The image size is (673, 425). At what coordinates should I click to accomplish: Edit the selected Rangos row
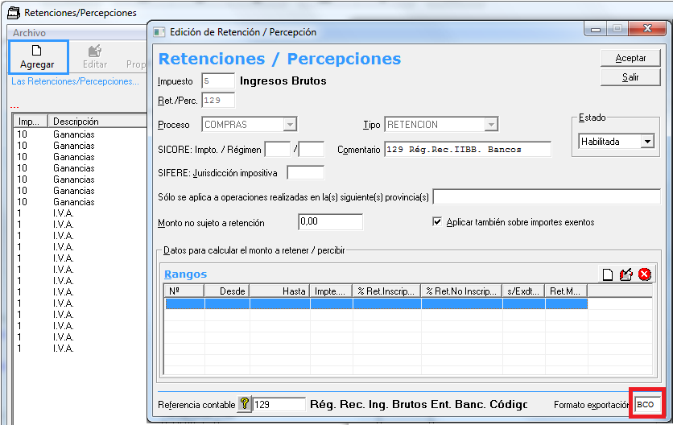point(626,274)
